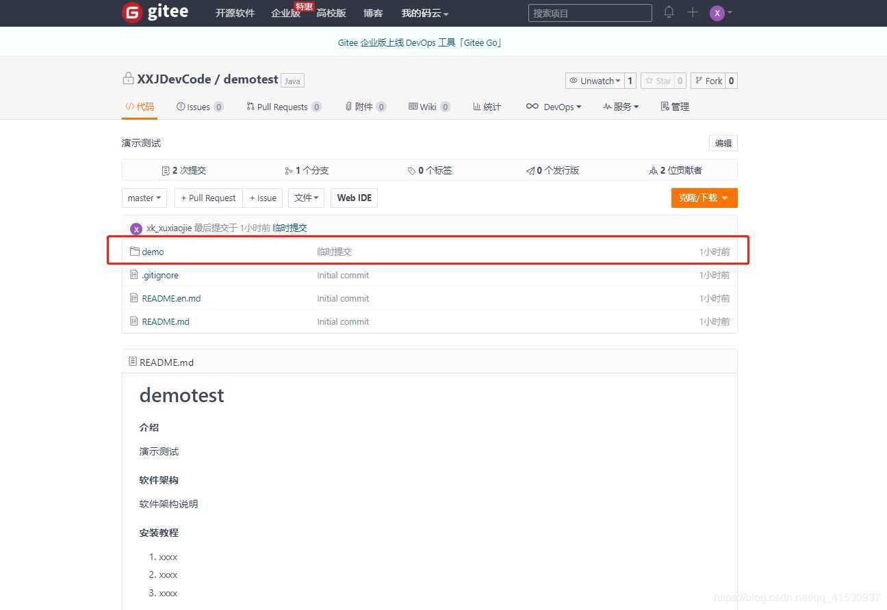This screenshot has height=610, width=887.
Task: Switch to the Wiki tab
Action: (429, 107)
